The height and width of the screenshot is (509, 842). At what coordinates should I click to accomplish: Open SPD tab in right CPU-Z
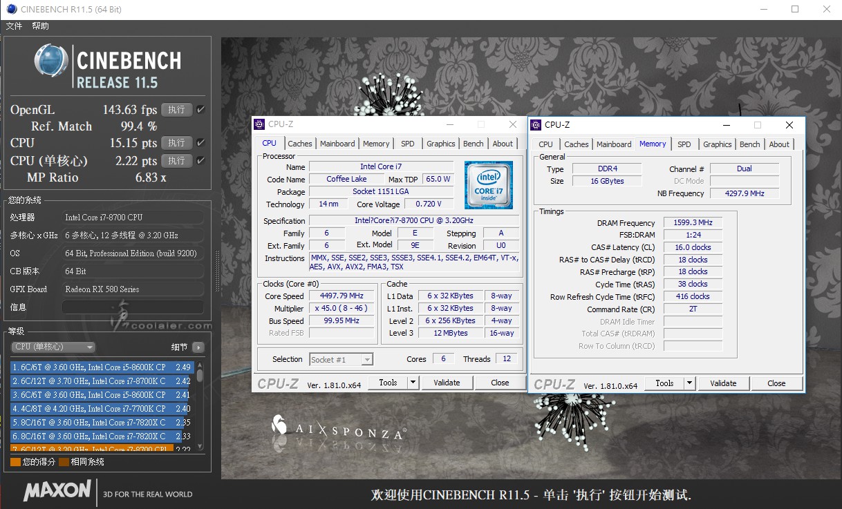click(684, 144)
